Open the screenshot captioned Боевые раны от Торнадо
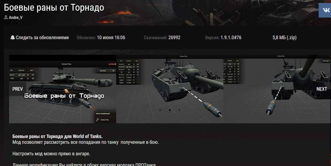331x166 pixels. click(63, 89)
